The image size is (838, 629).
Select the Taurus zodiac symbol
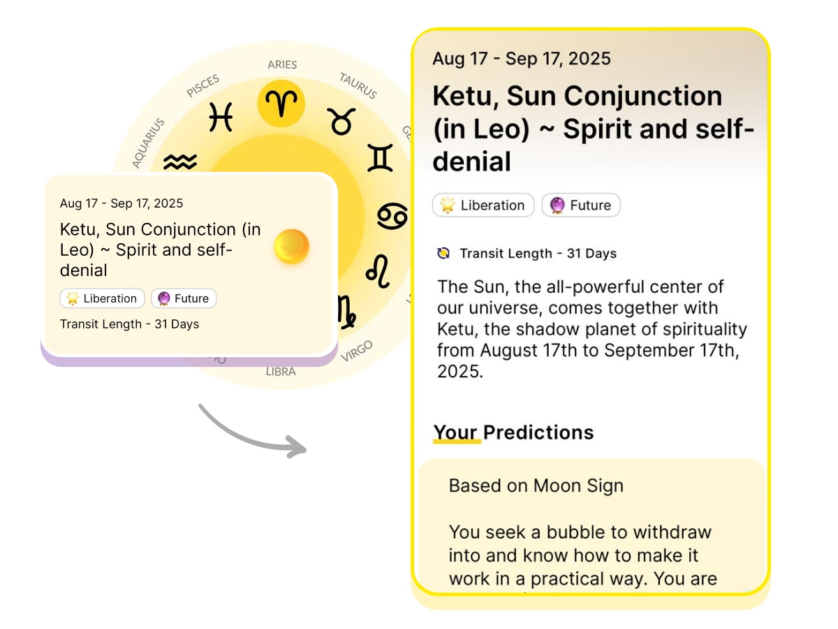click(x=341, y=122)
